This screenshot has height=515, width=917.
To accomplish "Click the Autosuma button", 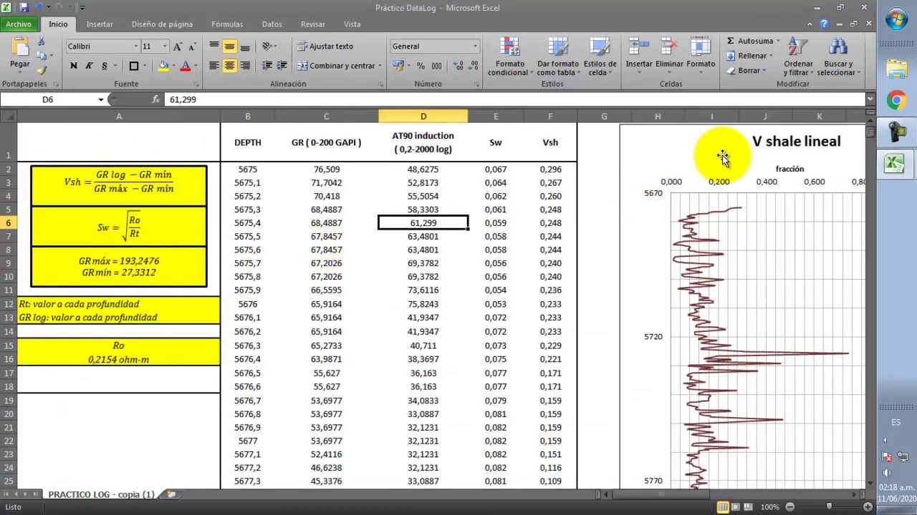I will (x=749, y=41).
